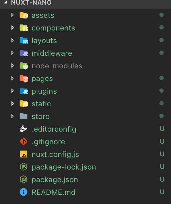Click the orange pages folder icon

24,78
